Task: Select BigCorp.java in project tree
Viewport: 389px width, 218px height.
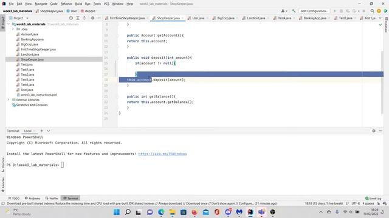Action: tap(29, 44)
